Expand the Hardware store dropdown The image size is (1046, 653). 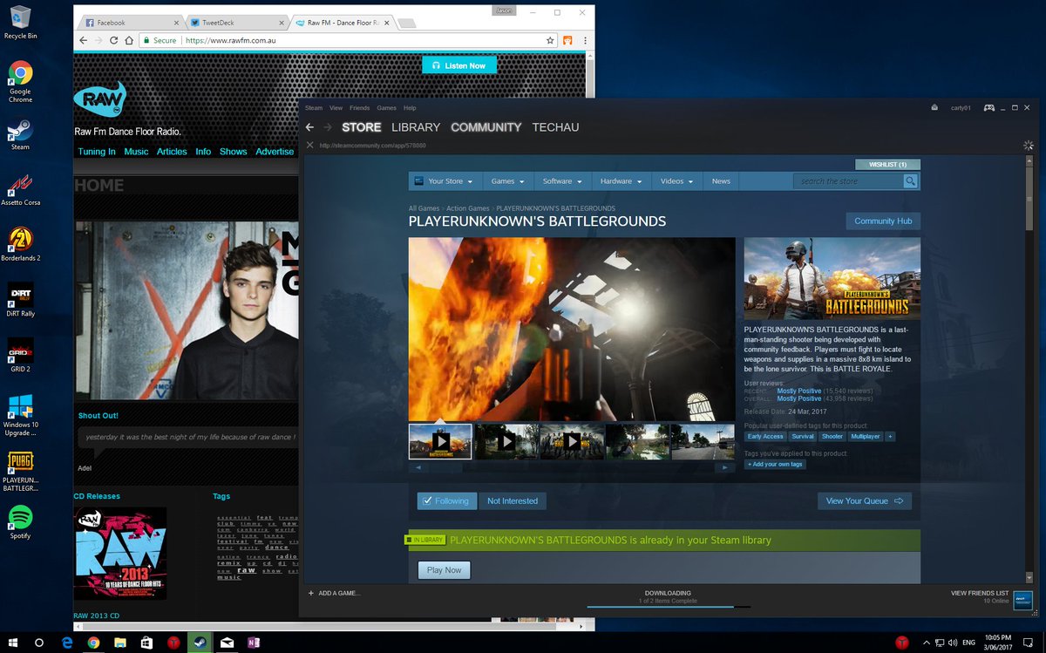pyautogui.click(x=621, y=181)
